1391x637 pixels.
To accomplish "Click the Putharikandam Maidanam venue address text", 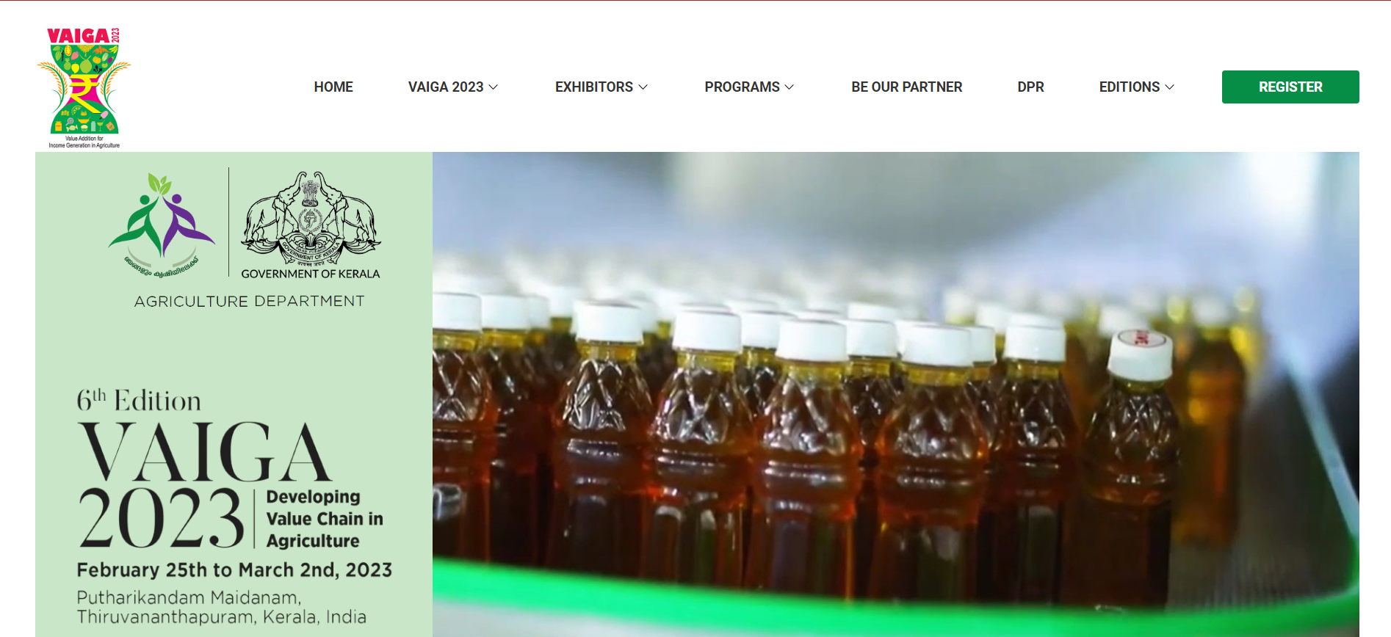I will [221, 607].
